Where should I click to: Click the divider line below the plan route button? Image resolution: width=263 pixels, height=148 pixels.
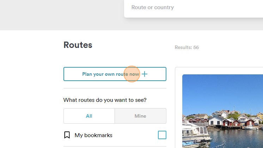pyautogui.click(x=115, y=88)
